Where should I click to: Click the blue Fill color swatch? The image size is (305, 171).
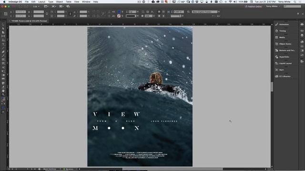pos(119,12)
